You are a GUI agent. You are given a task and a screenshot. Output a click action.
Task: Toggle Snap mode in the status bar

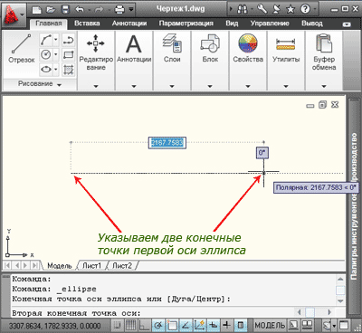tap(118, 326)
